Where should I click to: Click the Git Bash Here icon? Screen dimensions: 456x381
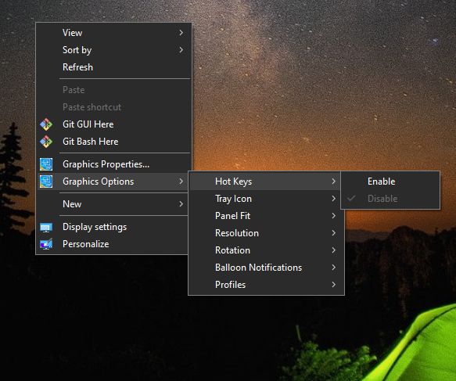[x=46, y=142]
